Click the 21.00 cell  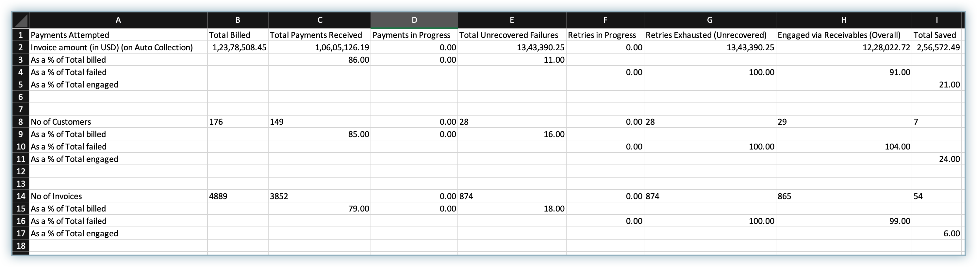(x=937, y=85)
